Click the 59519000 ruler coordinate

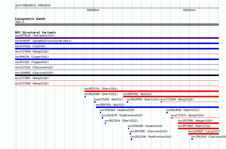point(189,10)
